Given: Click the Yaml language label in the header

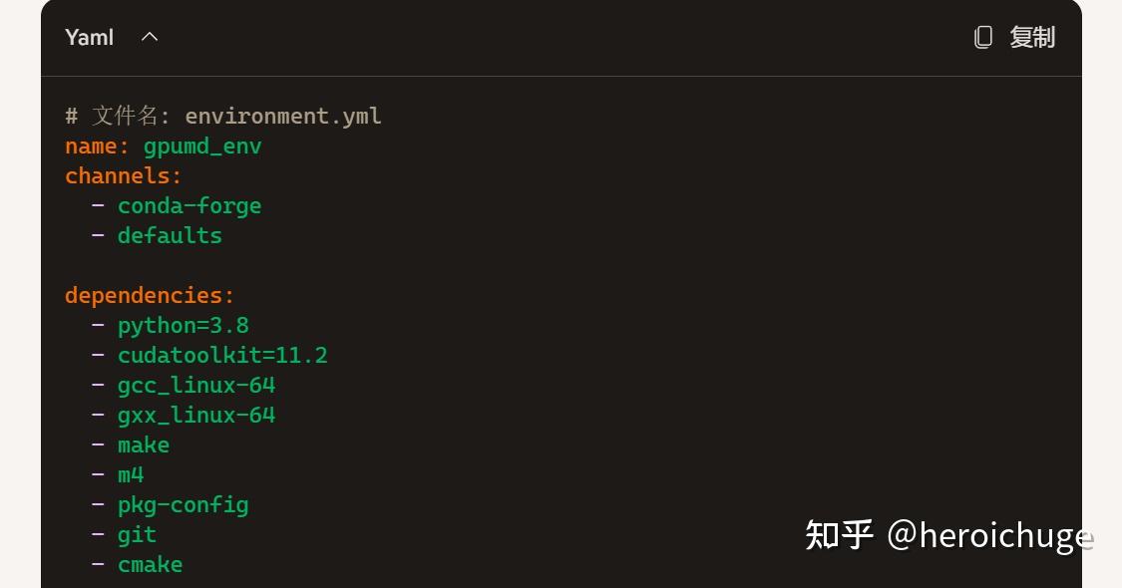Looking at the screenshot, I should tap(89, 37).
